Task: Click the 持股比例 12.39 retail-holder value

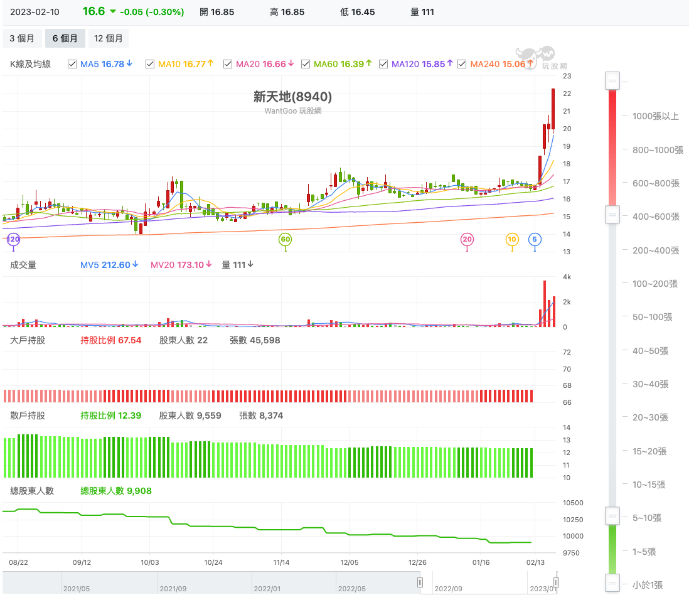Action: click(110, 415)
